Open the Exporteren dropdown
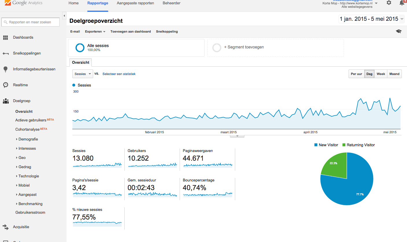407x242 pixels. 95,31
